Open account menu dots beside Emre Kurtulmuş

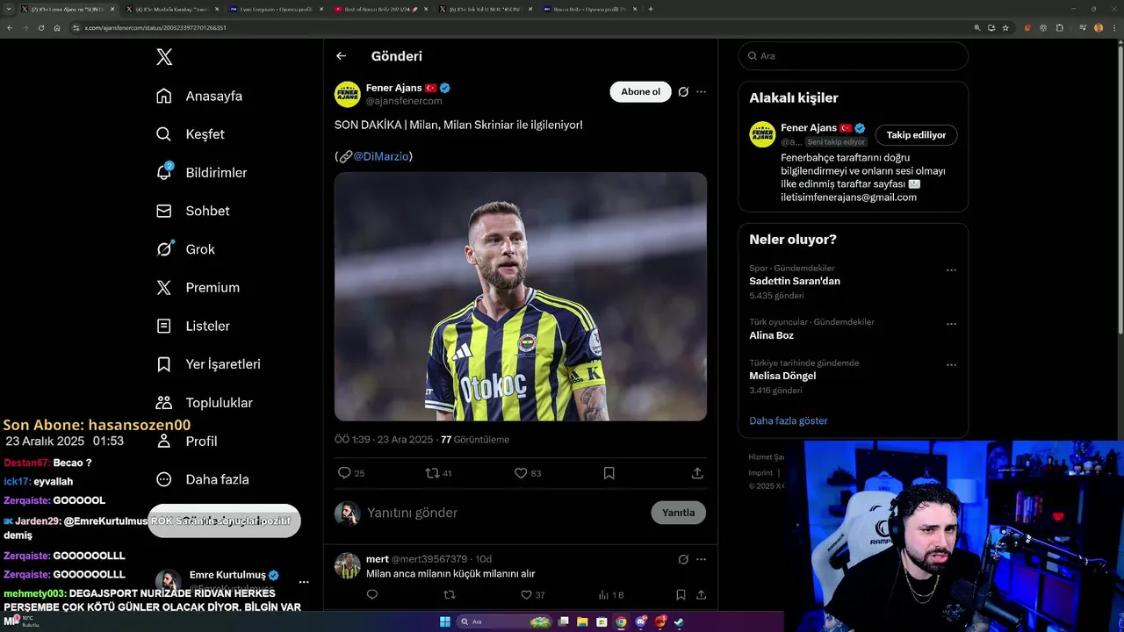[304, 582]
